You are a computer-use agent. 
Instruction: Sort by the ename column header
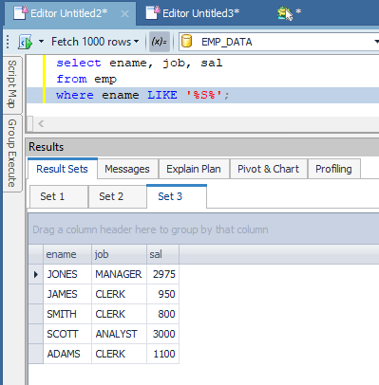(67, 254)
